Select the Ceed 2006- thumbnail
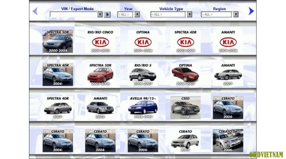The width and height of the screenshot is (286, 159). (185, 108)
